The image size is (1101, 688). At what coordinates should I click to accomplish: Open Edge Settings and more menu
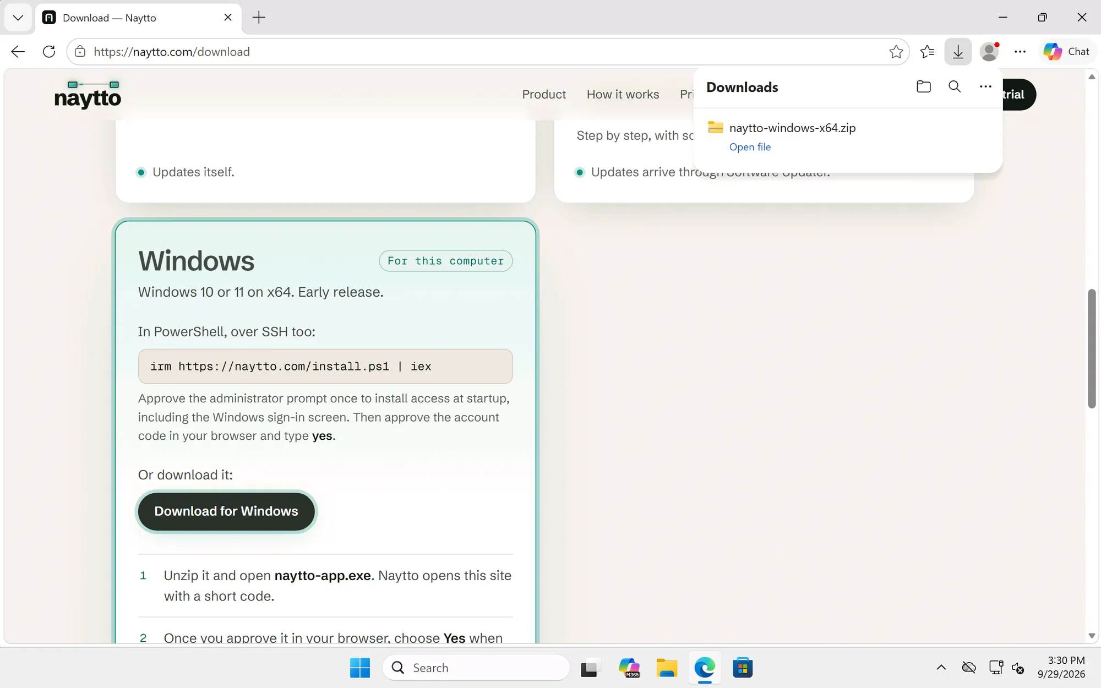click(1020, 52)
